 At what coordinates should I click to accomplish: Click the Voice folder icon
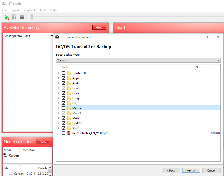[x=69, y=128]
